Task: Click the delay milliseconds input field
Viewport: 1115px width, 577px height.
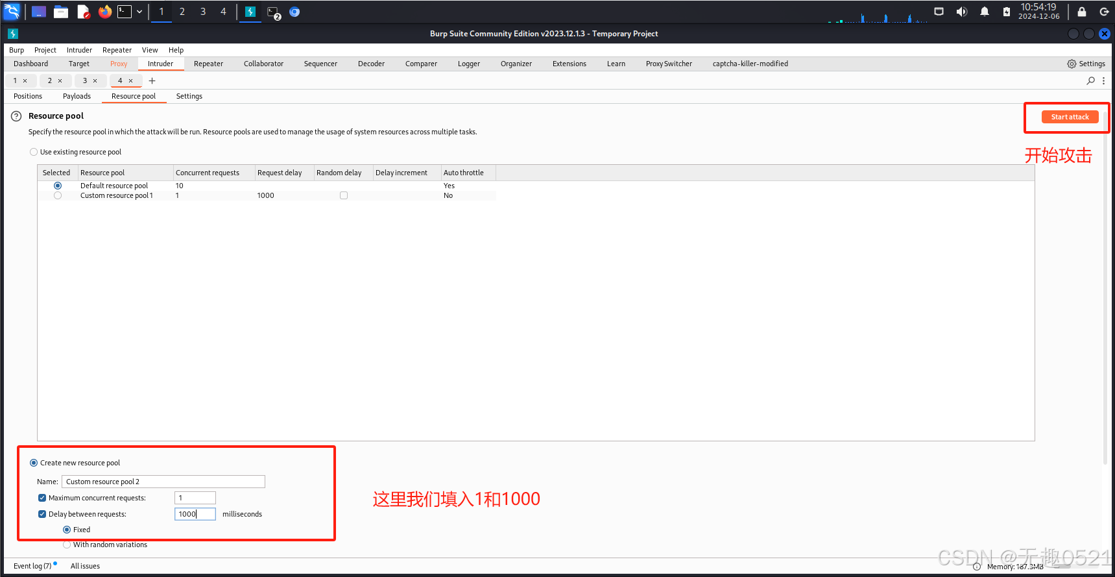Action: point(195,514)
